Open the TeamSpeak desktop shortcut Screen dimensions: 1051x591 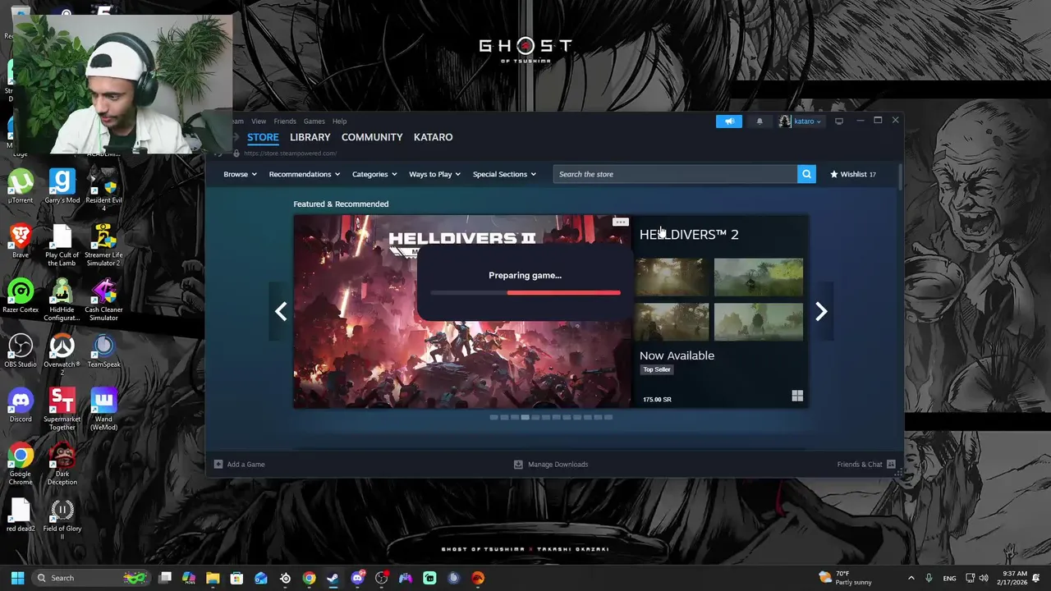[x=103, y=351]
